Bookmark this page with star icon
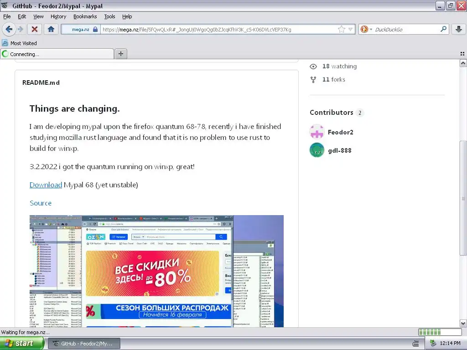This screenshot has height=350, width=467. [341, 29]
